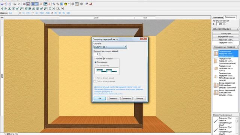Image resolution: width=240 pixels, height=135 pixels.
Task: Click the Помощь button
Action: click(140, 99)
